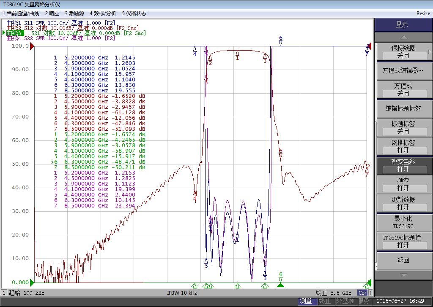The image size is (433, 307).
Task: Click red S12 marker 2 triangle on the trace
Action: click(x=210, y=58)
